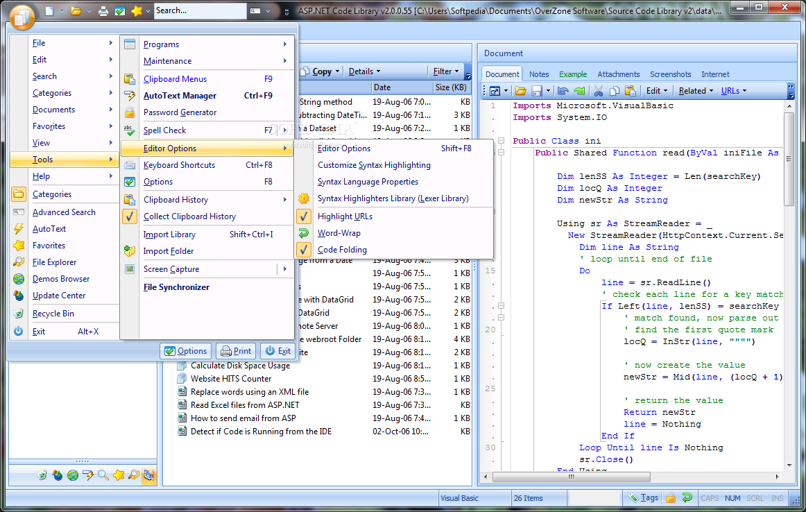This screenshot has width=806, height=512.
Task: Disable the Code Folding option
Action: (x=342, y=250)
